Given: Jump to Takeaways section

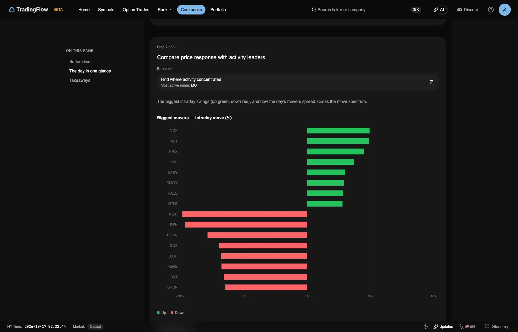Looking at the screenshot, I should click(x=80, y=80).
